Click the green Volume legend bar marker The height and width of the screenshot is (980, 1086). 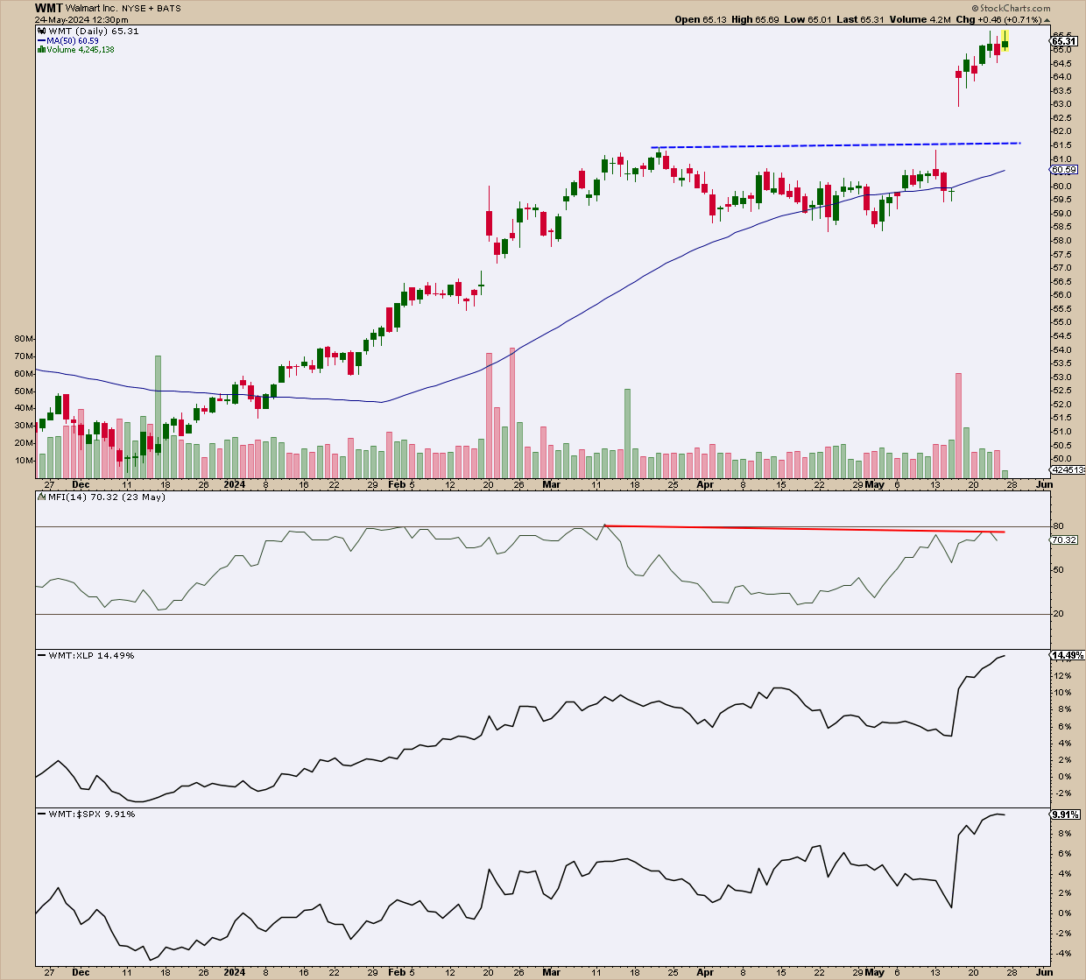coord(41,50)
